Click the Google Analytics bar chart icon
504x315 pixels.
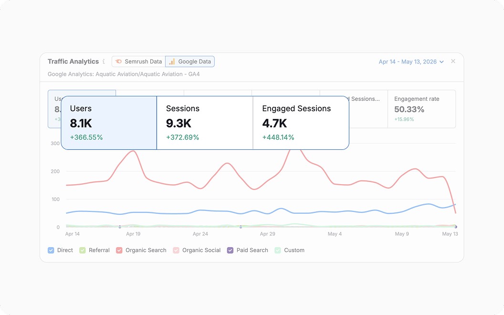pyautogui.click(x=172, y=62)
